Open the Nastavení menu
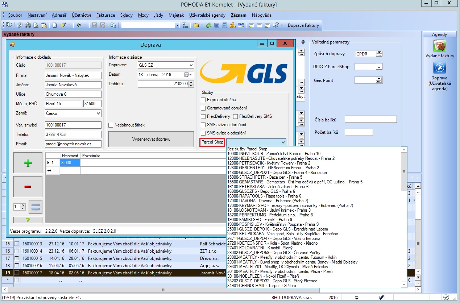Viewport: 460px width, 303px height. 37,15
